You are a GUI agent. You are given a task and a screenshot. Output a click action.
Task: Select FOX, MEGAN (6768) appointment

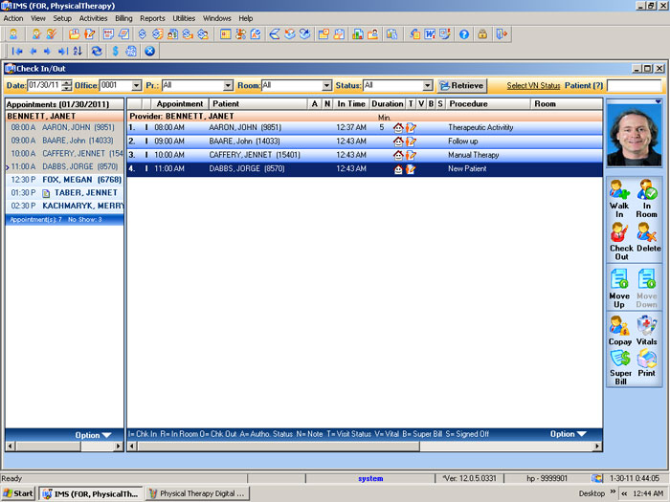coord(64,180)
